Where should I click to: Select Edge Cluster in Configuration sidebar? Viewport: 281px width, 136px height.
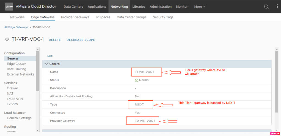point(16,64)
